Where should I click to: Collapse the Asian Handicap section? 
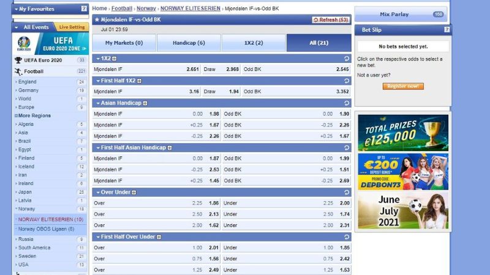click(x=98, y=103)
